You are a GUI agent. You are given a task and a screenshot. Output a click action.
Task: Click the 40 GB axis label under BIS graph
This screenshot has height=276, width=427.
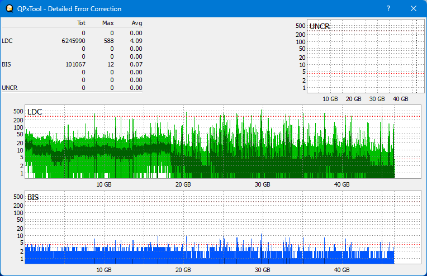(x=341, y=270)
